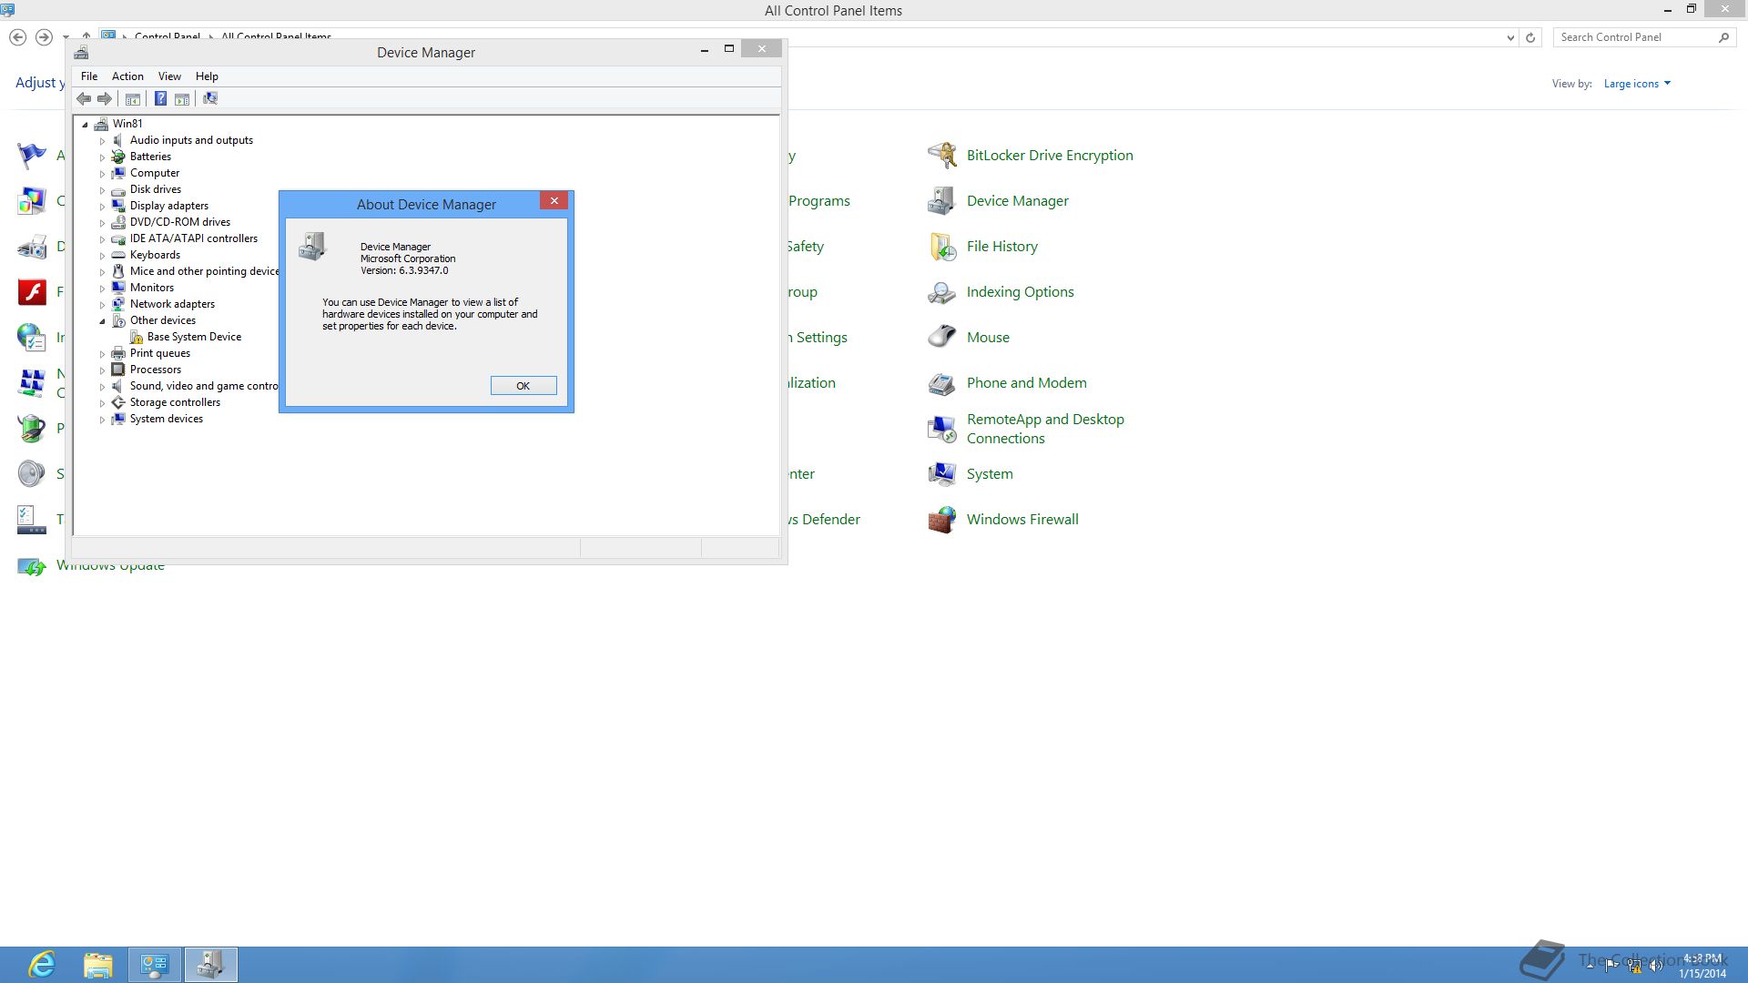1748x983 pixels.
Task: Toggle the console tree pane toolbar icon
Action: (x=133, y=98)
